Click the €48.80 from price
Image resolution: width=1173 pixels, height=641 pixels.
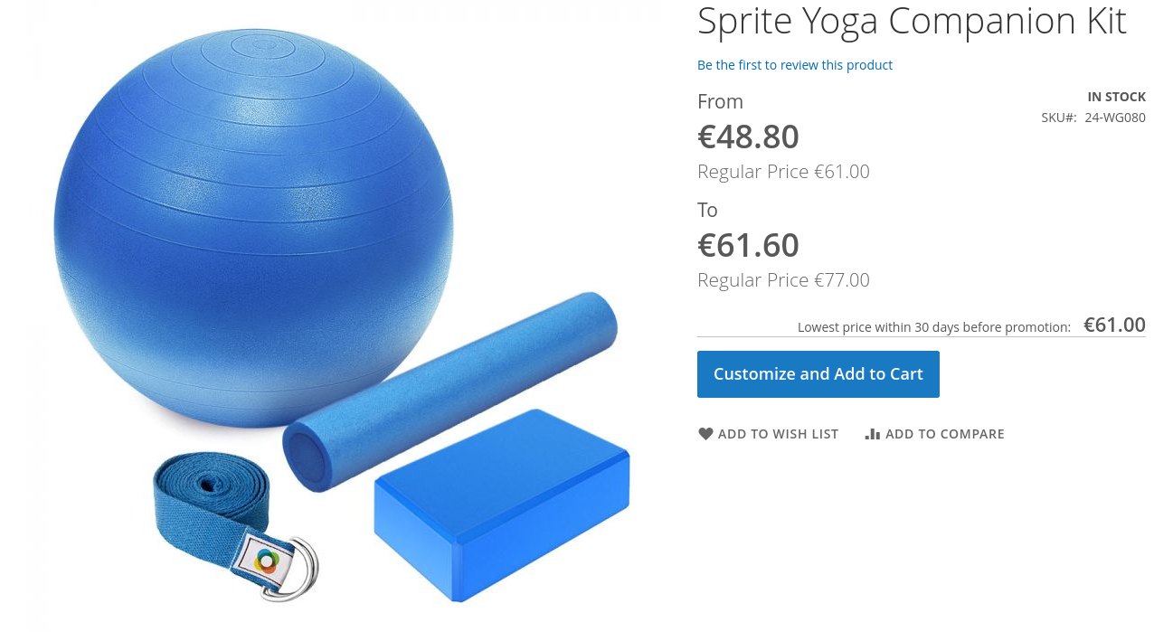748,137
